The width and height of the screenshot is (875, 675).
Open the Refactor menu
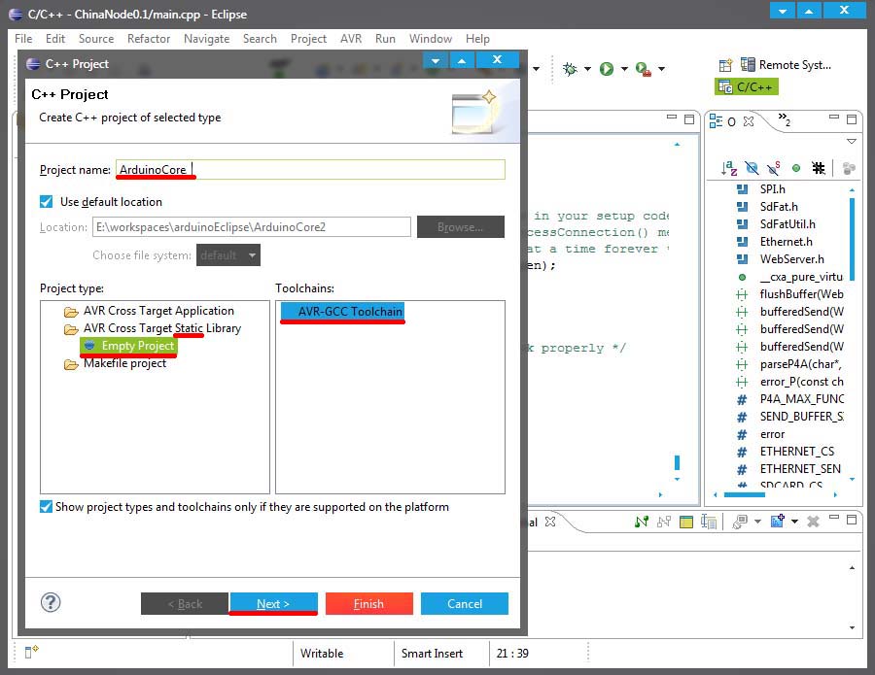tap(149, 39)
